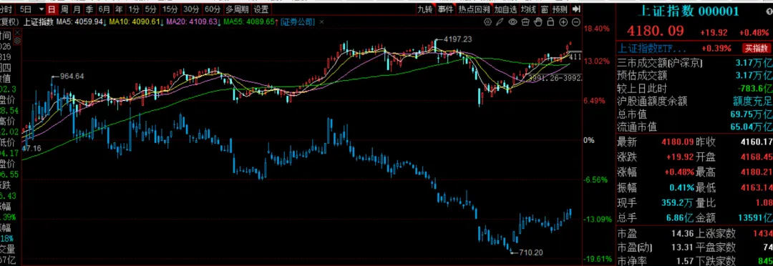The image size is (773, 266).
Task: Click 加自选 to add to watchlist
Action: (506, 9)
